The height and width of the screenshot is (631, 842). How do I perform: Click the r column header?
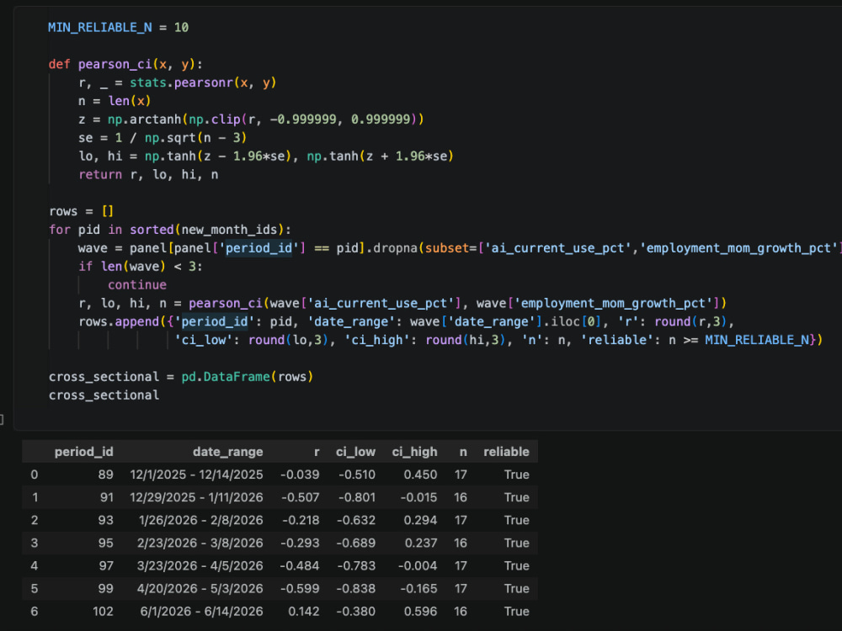(x=317, y=452)
